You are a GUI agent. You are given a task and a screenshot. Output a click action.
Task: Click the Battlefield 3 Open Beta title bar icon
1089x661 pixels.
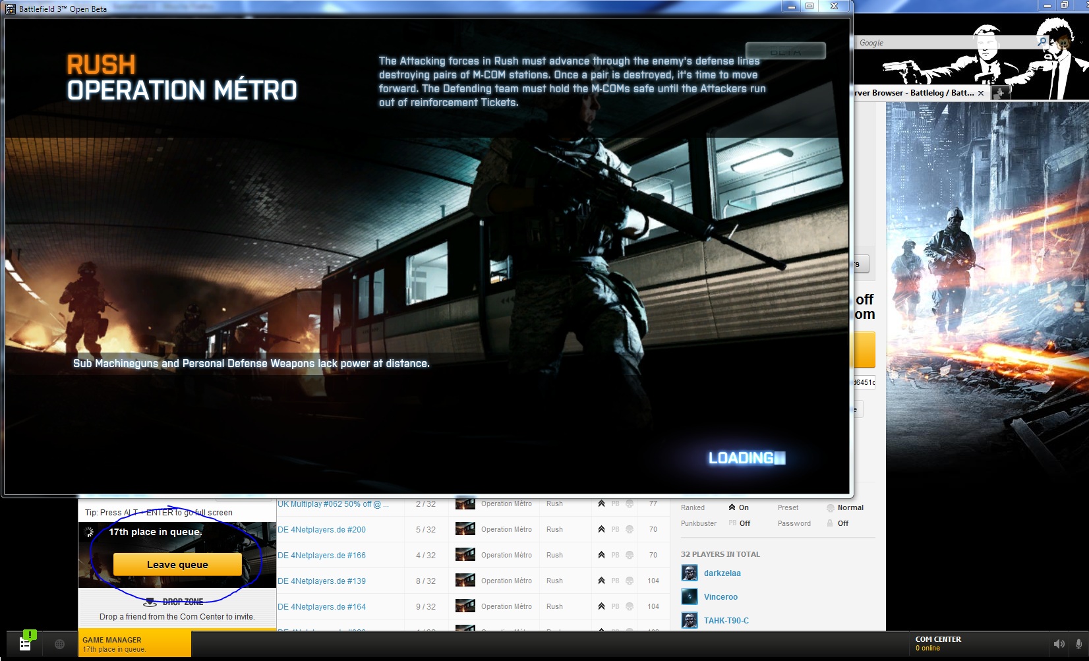click(x=11, y=9)
